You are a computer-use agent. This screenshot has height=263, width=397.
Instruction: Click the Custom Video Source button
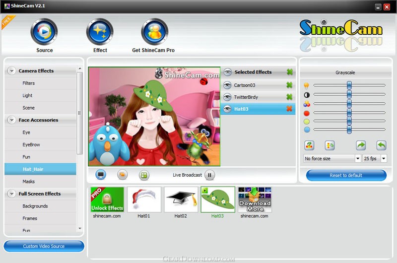(x=44, y=246)
